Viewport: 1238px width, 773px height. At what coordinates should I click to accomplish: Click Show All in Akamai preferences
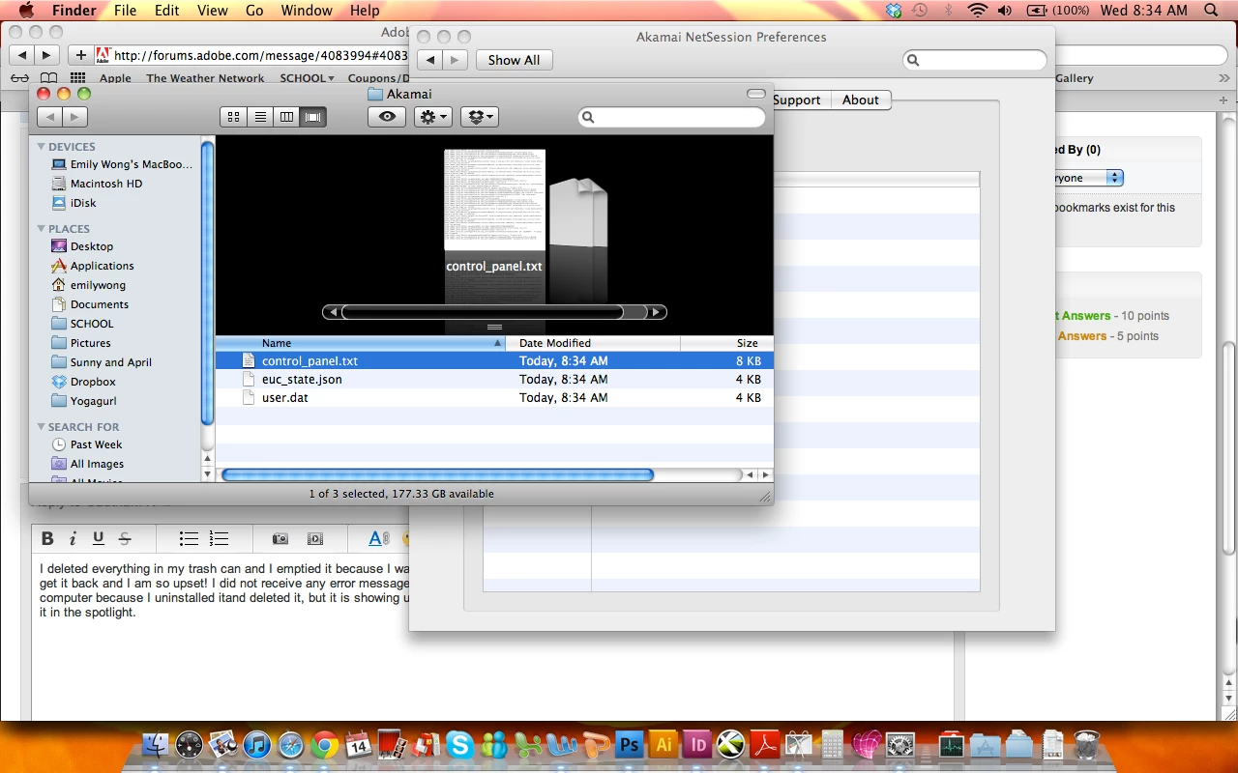point(514,60)
